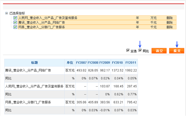Click the value 1372.52 in the table
This screenshot has width=186, height=116.
[x=117, y=70]
